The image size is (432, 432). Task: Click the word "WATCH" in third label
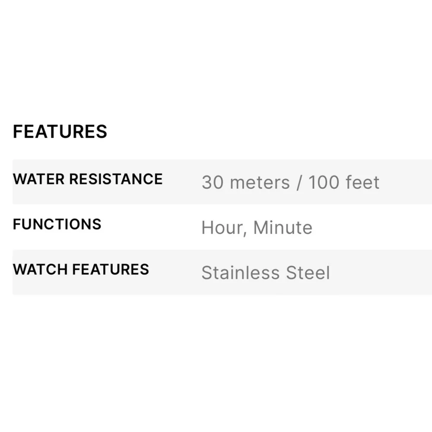[x=41, y=270]
